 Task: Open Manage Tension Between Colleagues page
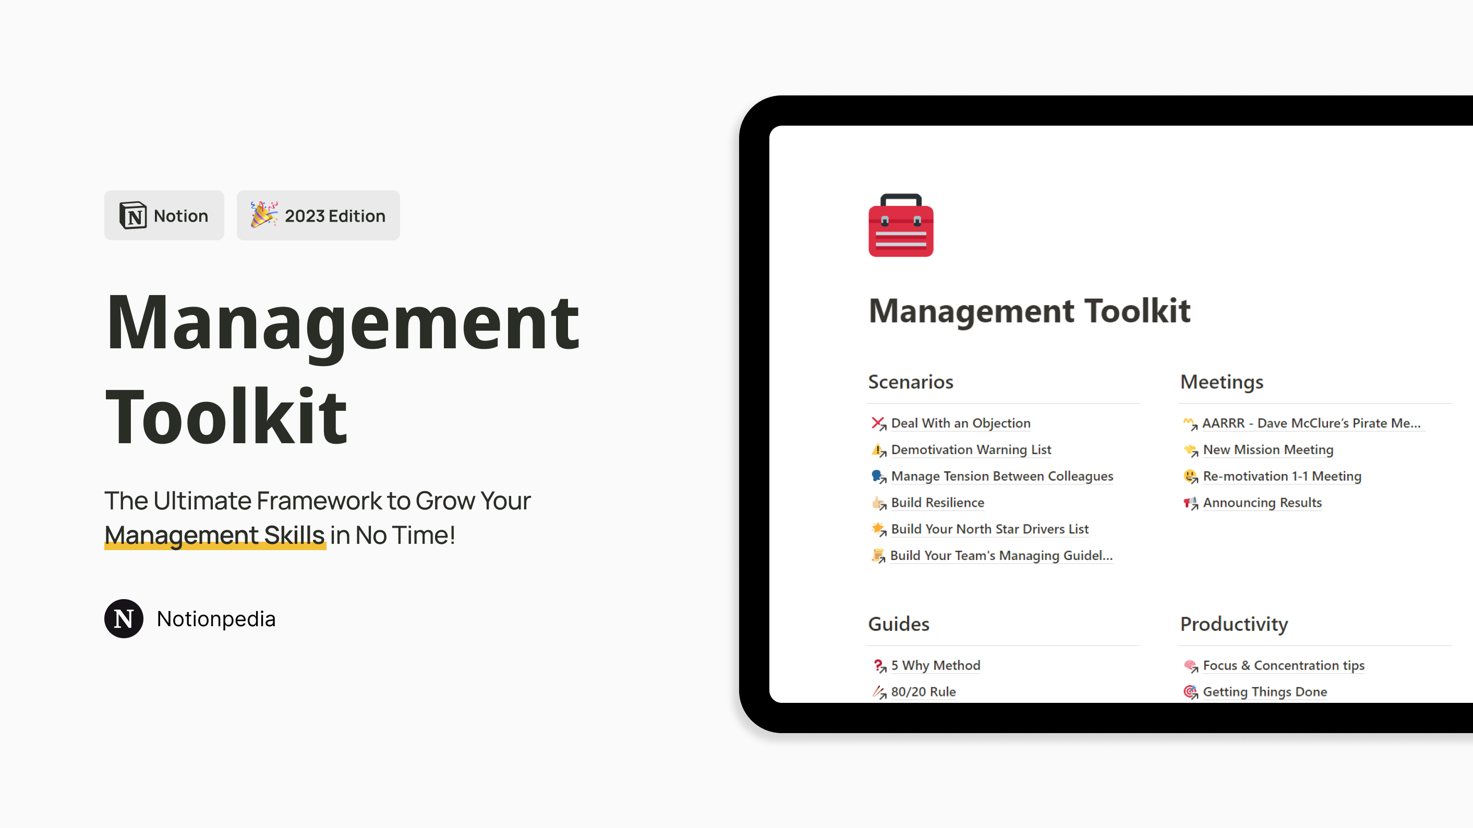[1002, 476]
